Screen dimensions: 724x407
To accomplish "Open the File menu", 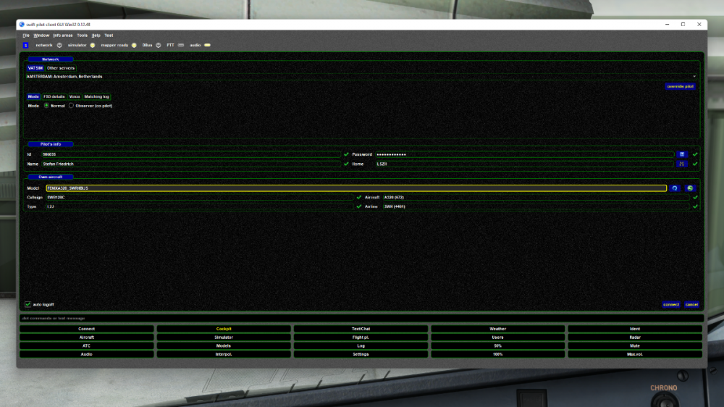I will coord(26,35).
